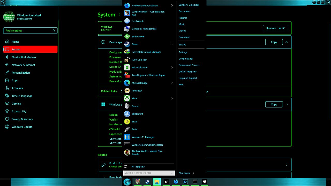Choose Run... from the start menu

coord(182,85)
